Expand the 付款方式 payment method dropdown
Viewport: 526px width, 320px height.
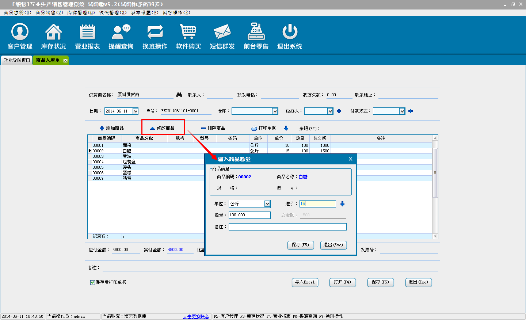(402, 111)
